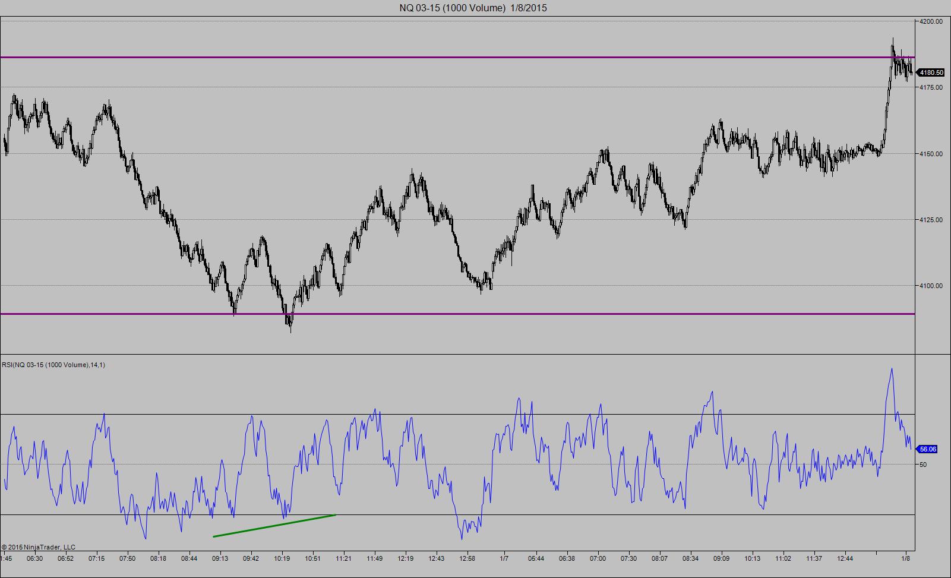Click the 09:13 time axis label
The width and height of the screenshot is (951, 578).
coord(220,558)
